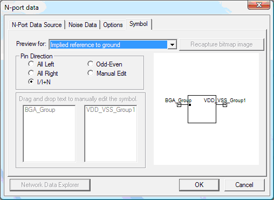Click the black reference dot on symbol box
The width and height of the screenshot is (274, 200).
point(190,105)
